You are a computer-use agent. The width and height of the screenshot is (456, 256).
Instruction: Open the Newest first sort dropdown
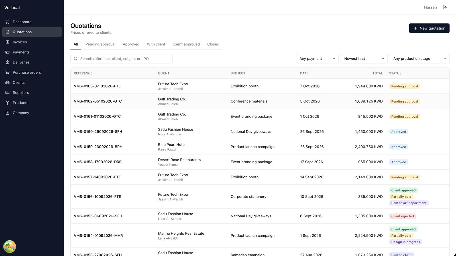[364, 59]
